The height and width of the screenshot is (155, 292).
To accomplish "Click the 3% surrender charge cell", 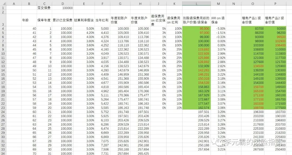I will 158,33.
